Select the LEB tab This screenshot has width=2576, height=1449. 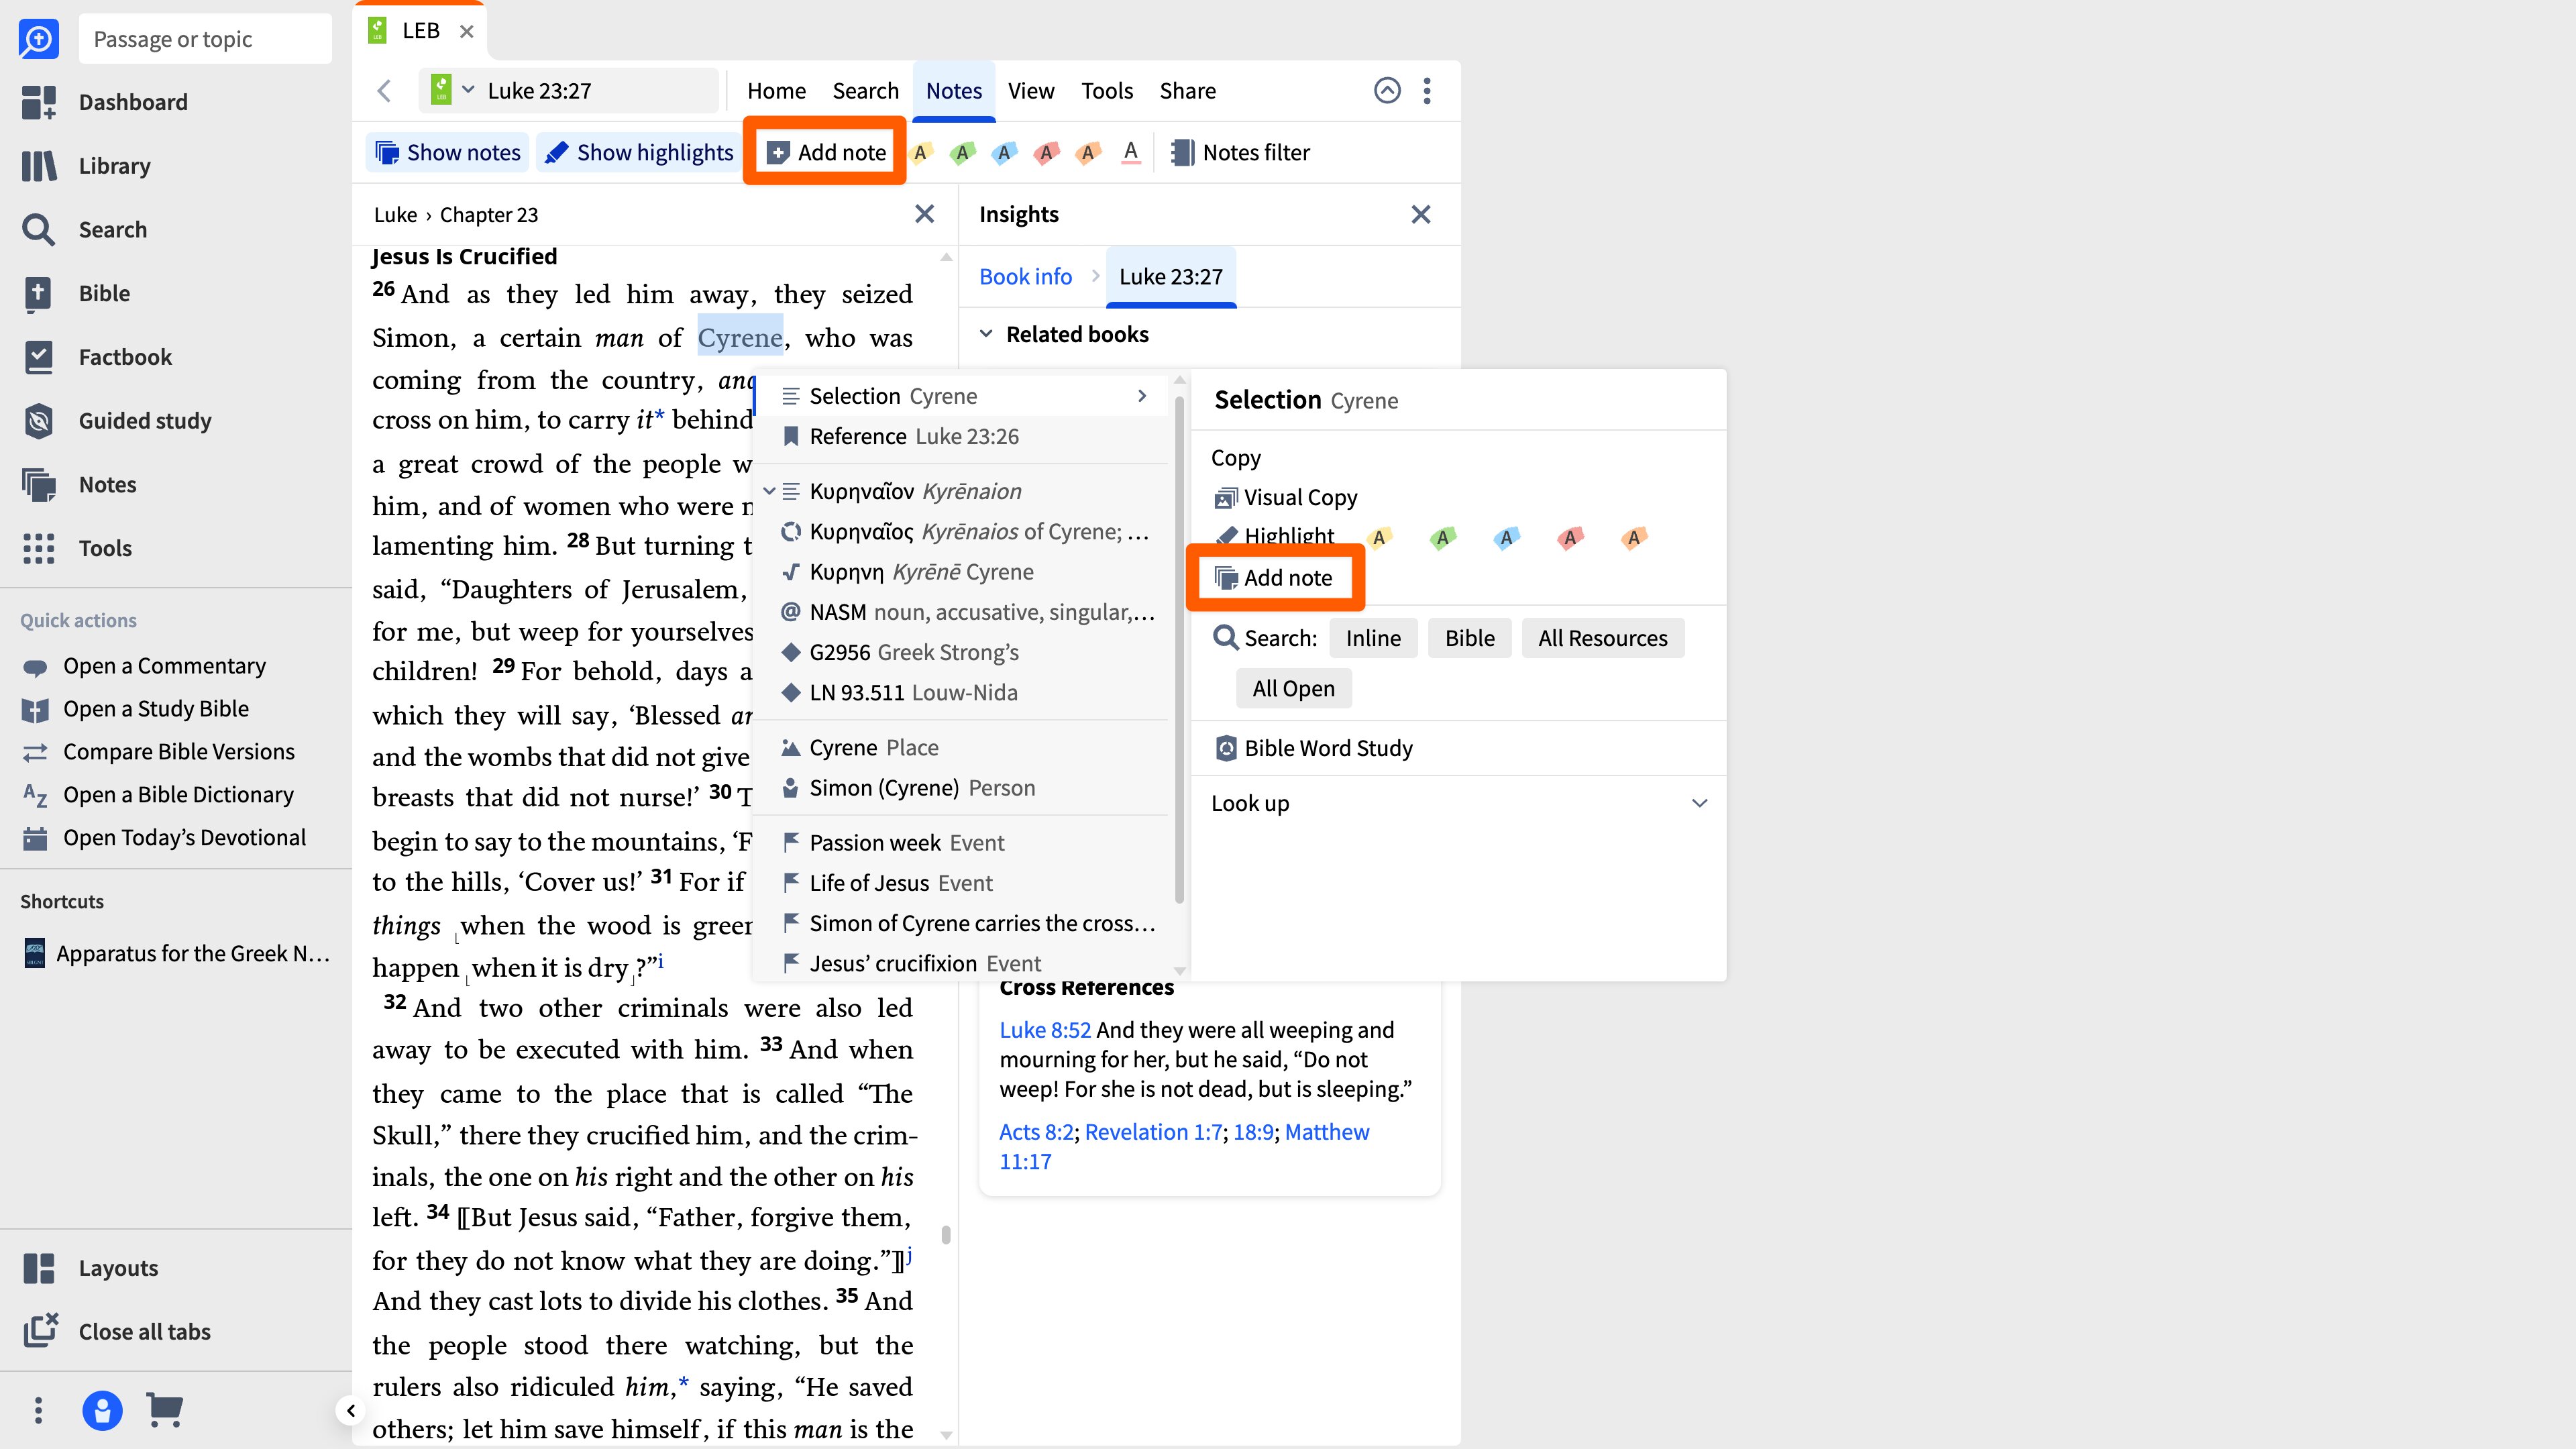coord(420,31)
